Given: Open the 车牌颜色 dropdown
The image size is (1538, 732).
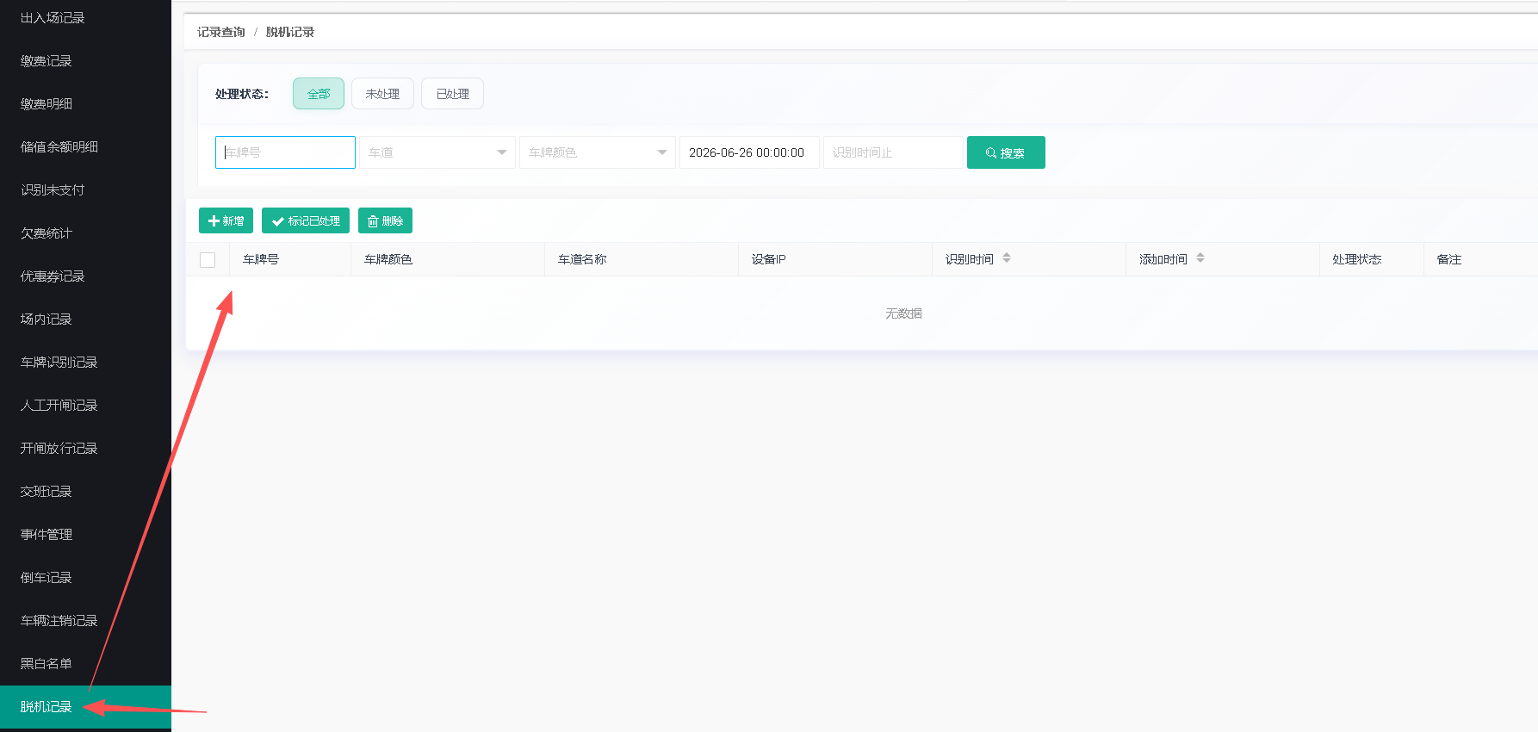Looking at the screenshot, I should point(598,152).
